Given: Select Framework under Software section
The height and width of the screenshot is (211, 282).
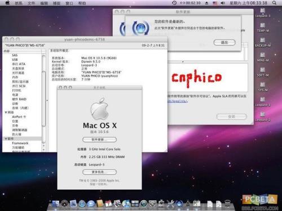Looking at the screenshot, I should click(20, 143).
